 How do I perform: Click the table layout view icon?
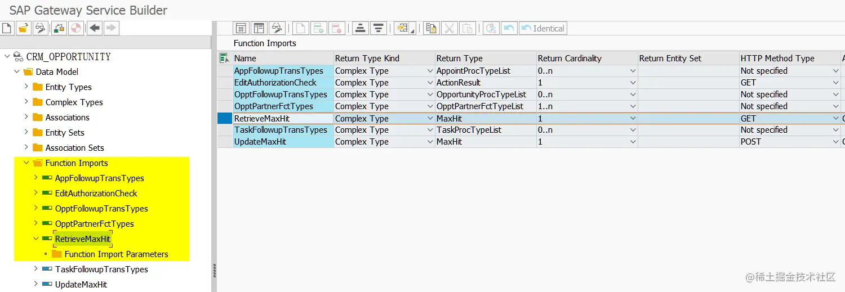(x=259, y=28)
